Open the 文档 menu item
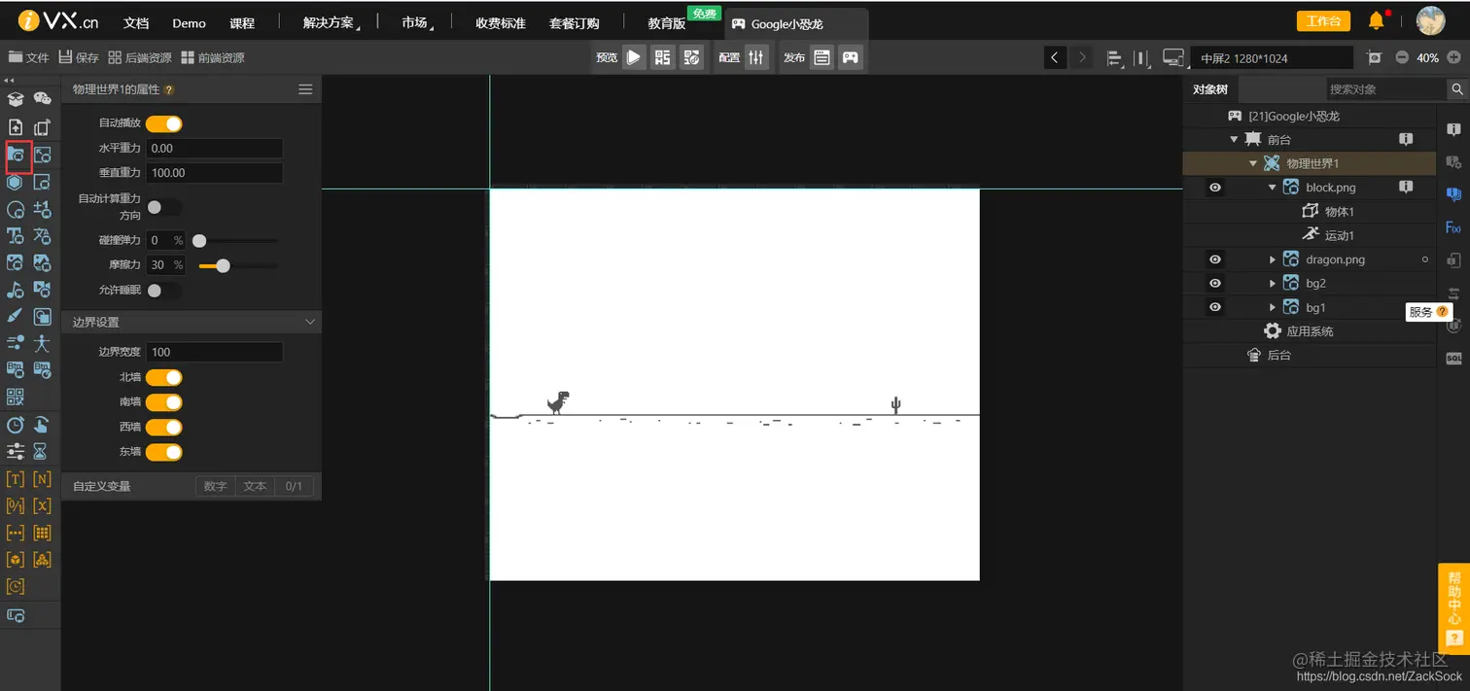The height and width of the screenshot is (691, 1470). (x=137, y=23)
